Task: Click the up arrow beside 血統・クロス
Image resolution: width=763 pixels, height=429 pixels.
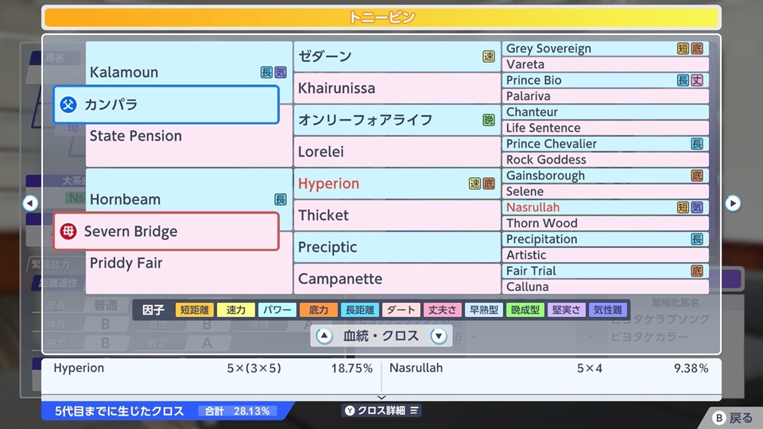Action: point(324,336)
